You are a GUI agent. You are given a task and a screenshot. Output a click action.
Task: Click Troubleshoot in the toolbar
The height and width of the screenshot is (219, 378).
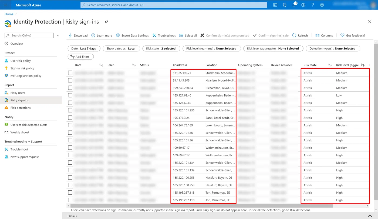pos(164,35)
